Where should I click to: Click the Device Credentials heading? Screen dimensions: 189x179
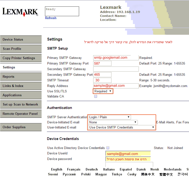click(x=63, y=139)
